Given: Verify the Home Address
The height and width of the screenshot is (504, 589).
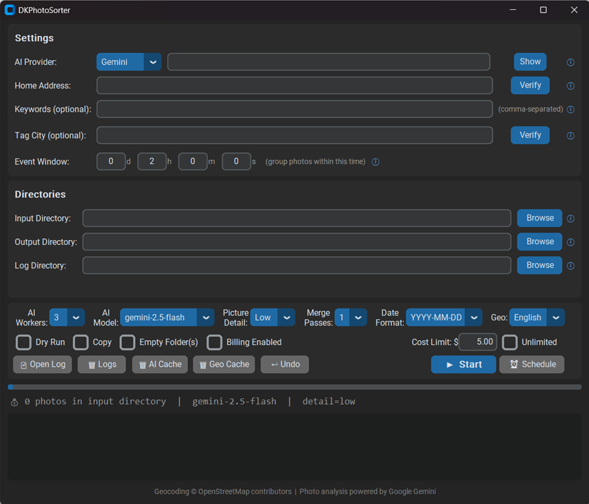Looking at the screenshot, I should click(530, 85).
